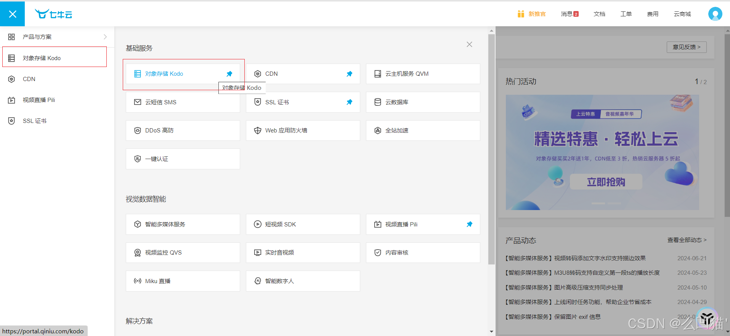Click the 2024-06-21 date text

click(x=692, y=258)
